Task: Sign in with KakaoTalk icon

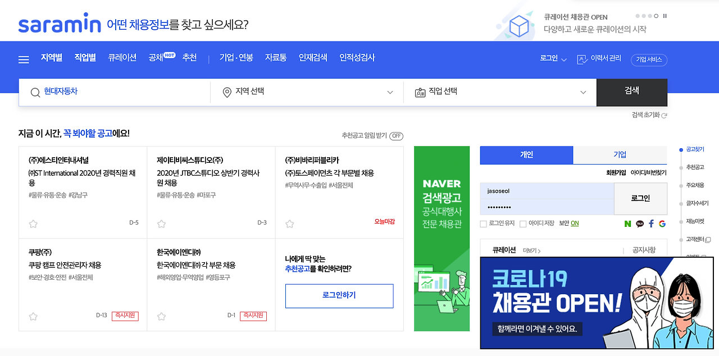Action: [639, 223]
